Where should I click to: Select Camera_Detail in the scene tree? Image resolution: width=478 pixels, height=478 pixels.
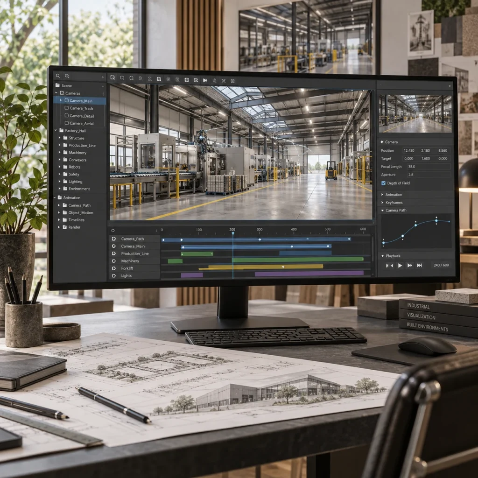pyautogui.click(x=80, y=116)
